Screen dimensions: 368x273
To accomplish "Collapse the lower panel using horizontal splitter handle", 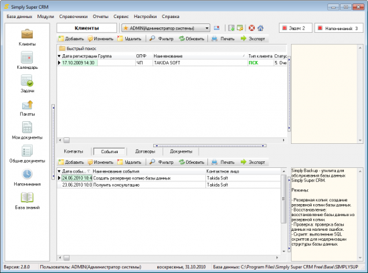I will pyautogui.click(x=210, y=146).
